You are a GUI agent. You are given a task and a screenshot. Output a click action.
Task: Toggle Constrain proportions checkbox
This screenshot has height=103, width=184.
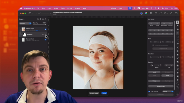coord(153,45)
